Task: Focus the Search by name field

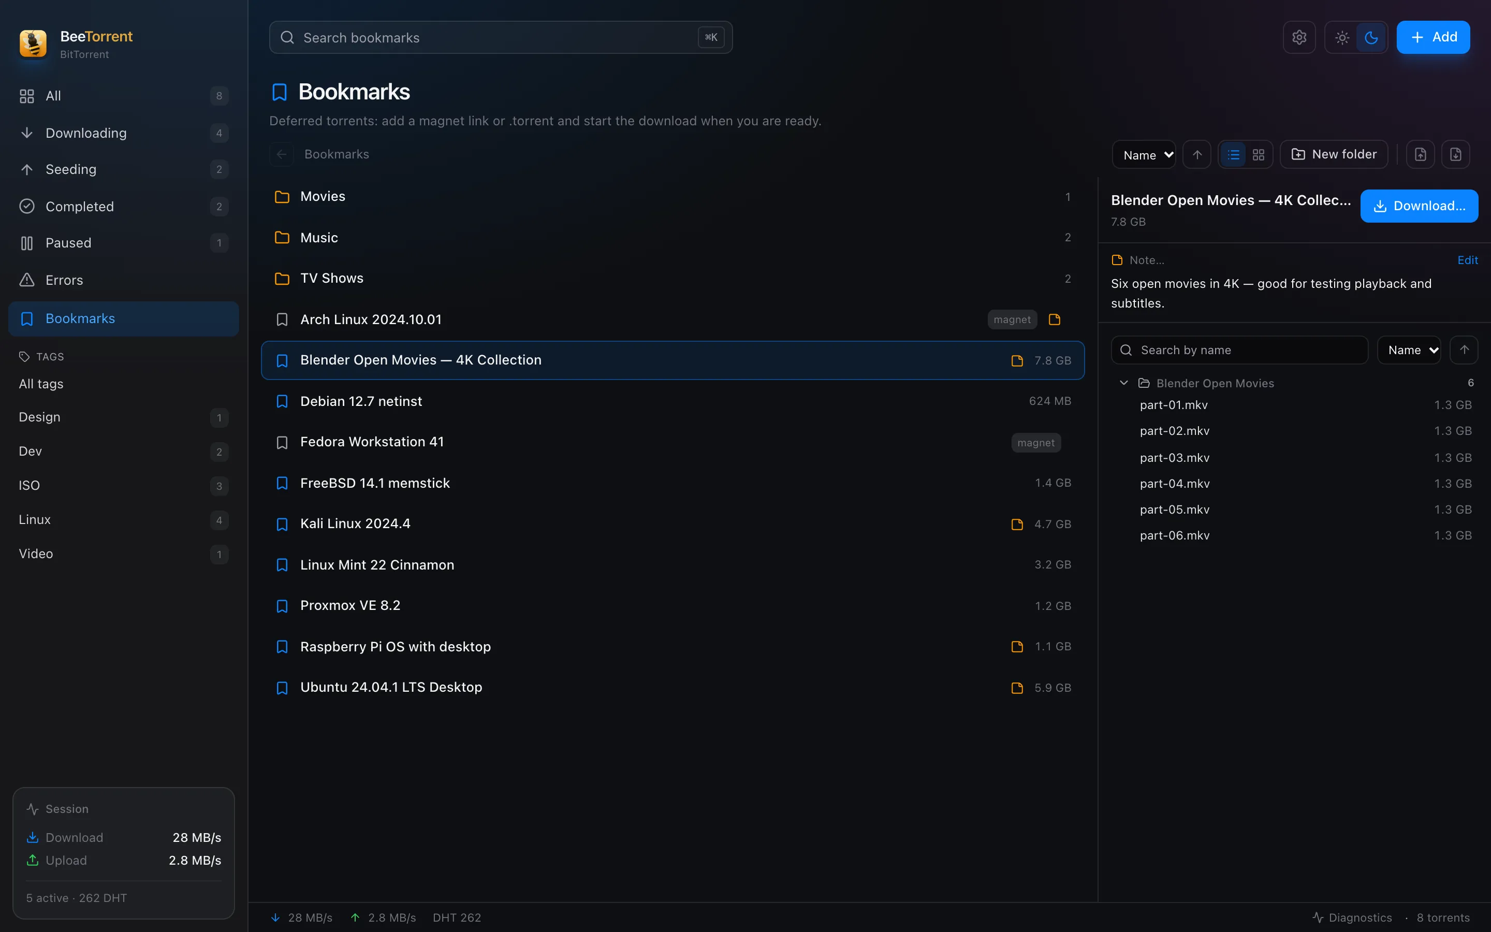Action: (x=1239, y=350)
